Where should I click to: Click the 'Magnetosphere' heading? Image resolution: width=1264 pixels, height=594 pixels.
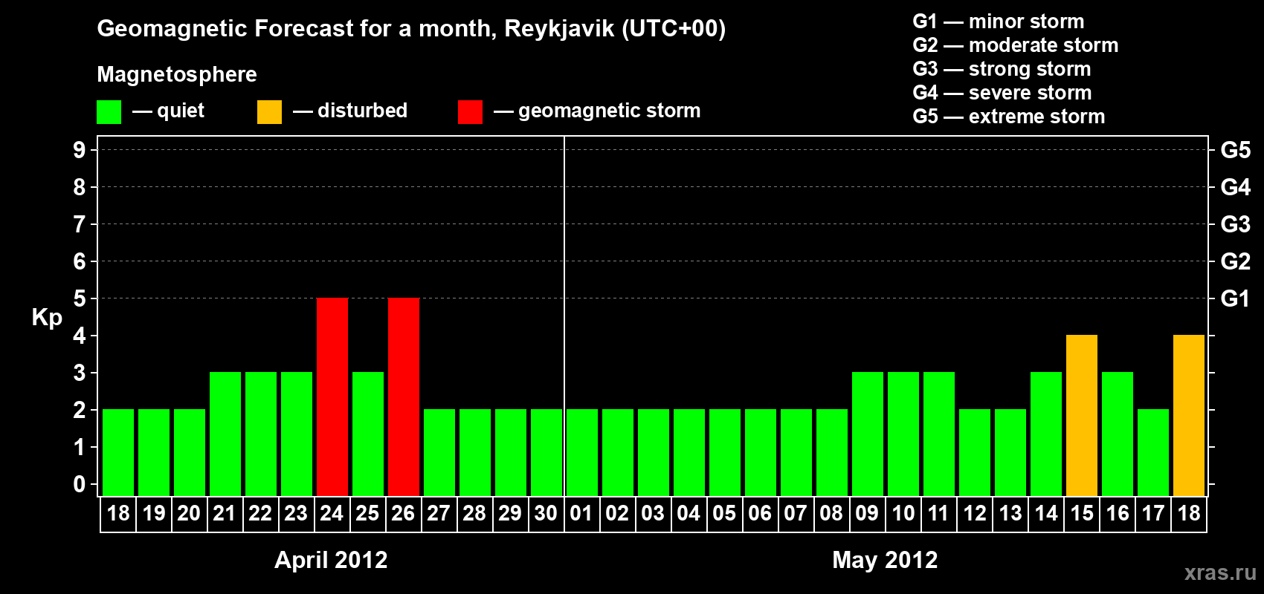177,74
